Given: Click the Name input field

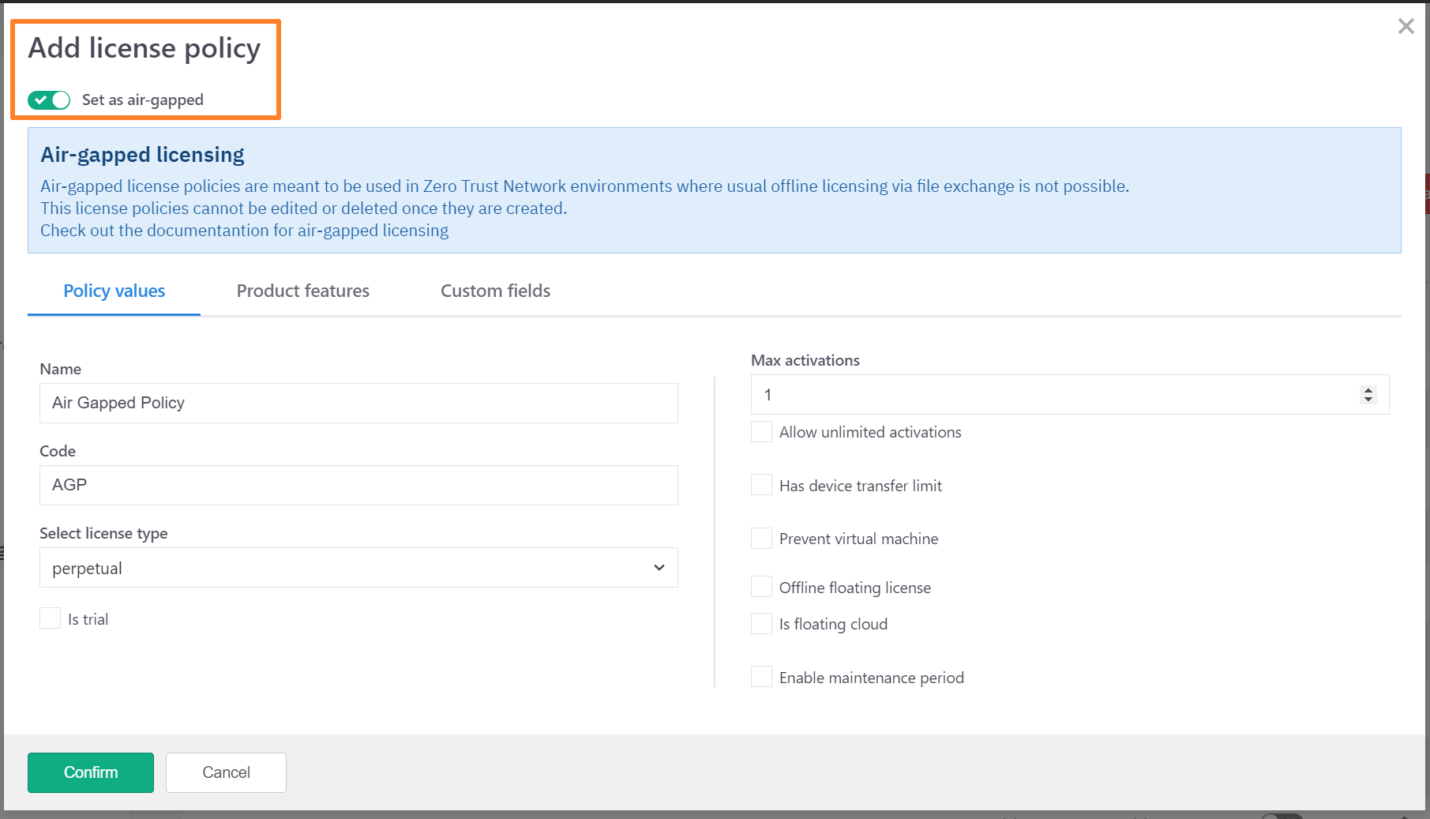Looking at the screenshot, I should pyautogui.click(x=358, y=403).
